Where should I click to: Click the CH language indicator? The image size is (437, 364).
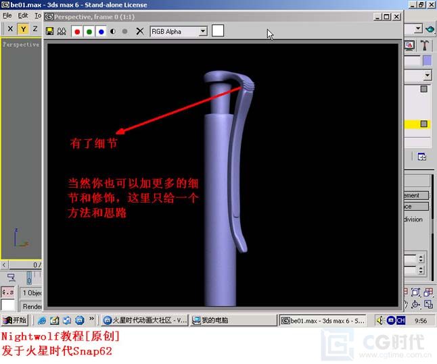[x=400, y=321]
